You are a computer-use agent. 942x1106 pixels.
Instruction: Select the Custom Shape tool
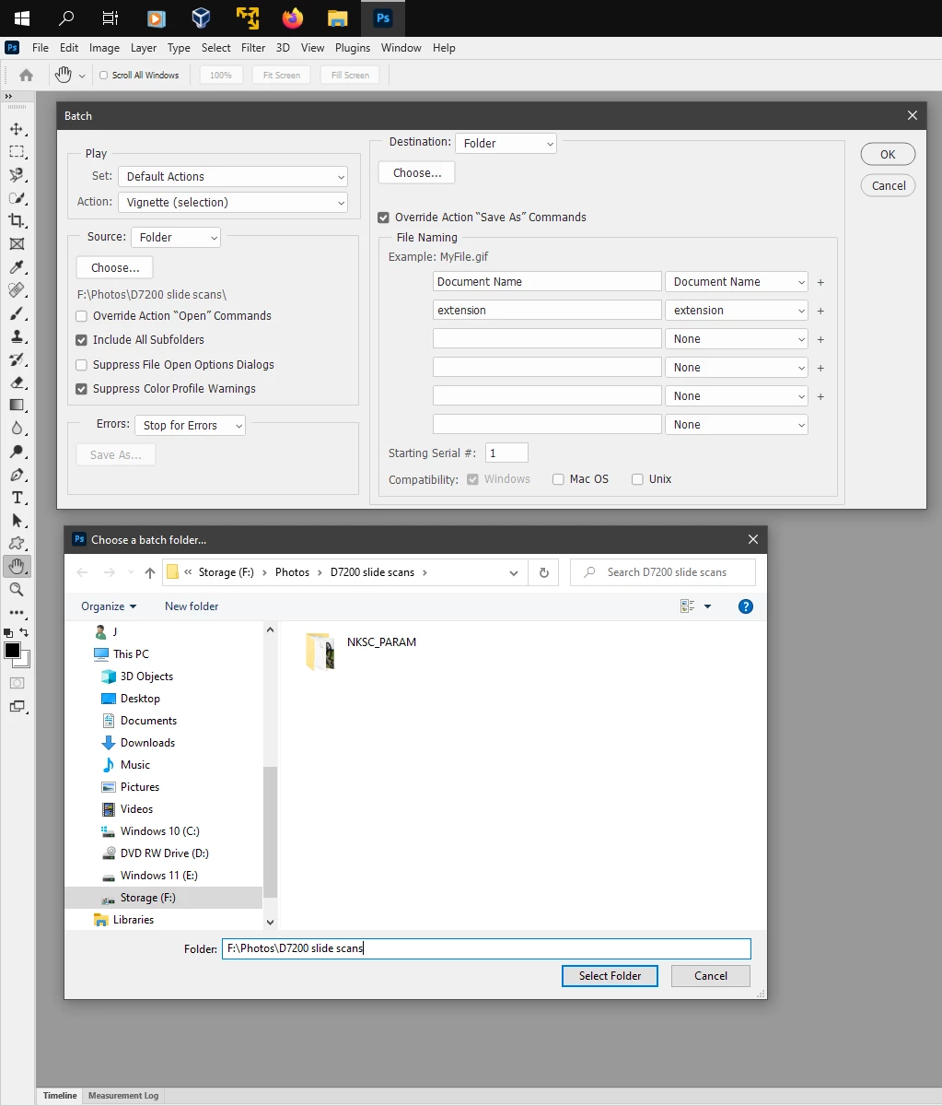(17, 544)
